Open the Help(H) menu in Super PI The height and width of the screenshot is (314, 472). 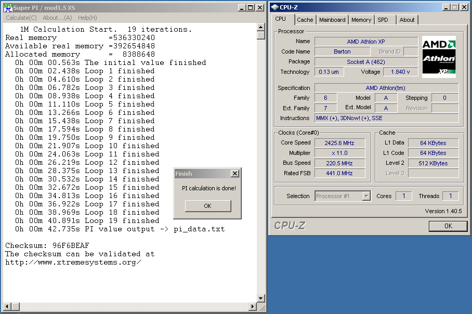pos(87,18)
